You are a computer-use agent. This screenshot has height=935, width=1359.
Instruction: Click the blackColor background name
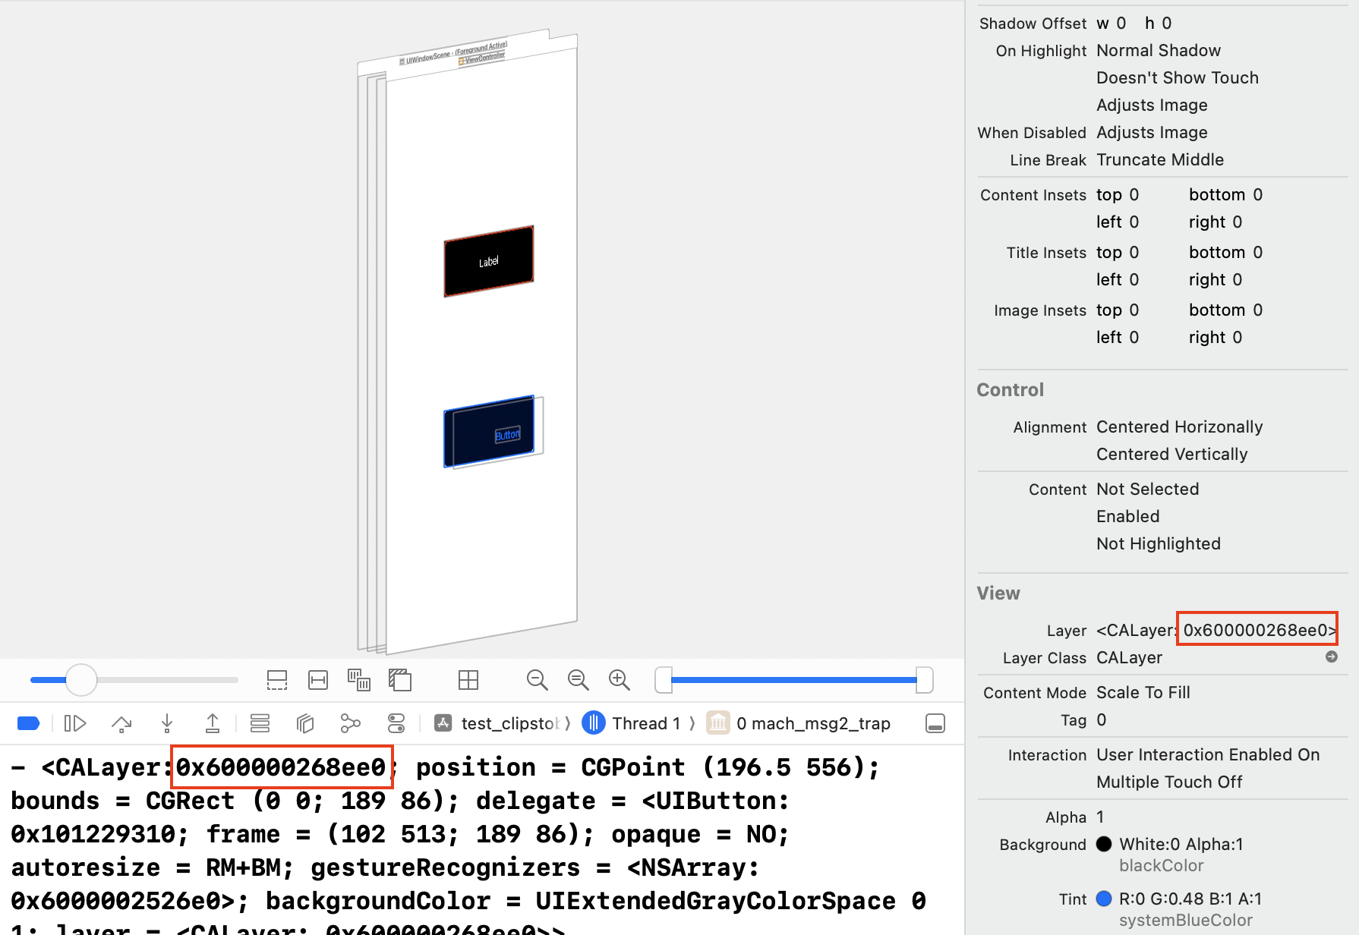click(x=1162, y=865)
